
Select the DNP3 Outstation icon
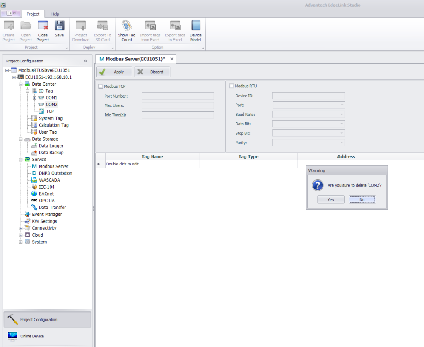(x=34, y=173)
